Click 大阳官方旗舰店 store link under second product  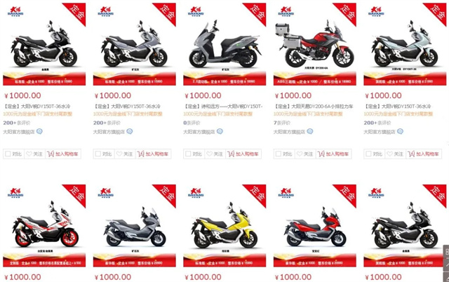109,132
